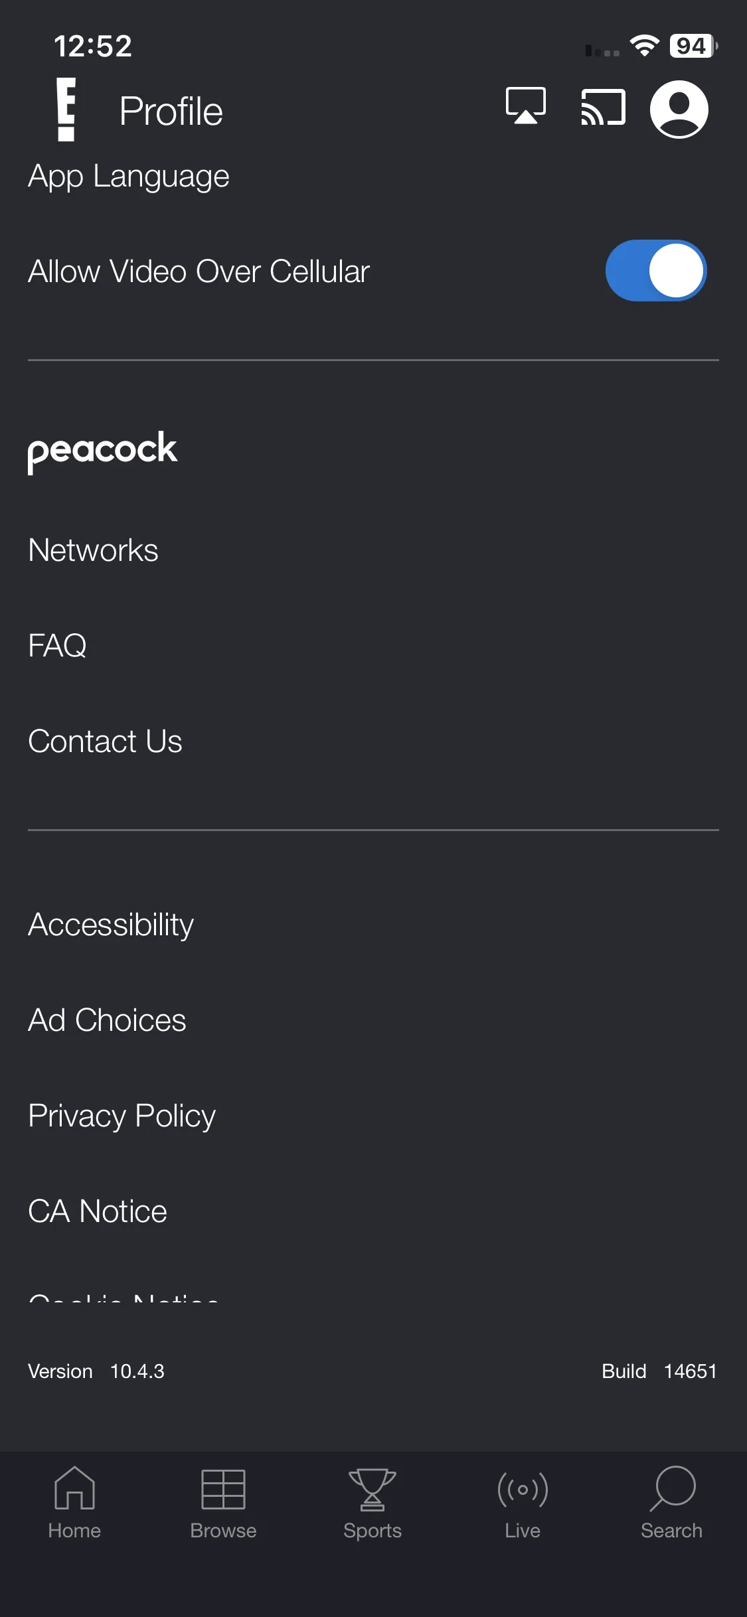The width and height of the screenshot is (747, 1617).
Task: Open Accessibility settings
Action: point(111,925)
